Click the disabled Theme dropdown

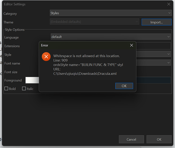[x=94, y=22]
